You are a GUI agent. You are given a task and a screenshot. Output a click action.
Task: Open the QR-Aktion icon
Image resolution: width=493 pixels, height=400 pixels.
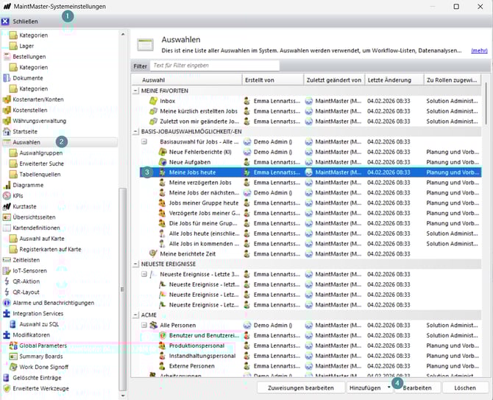point(7,281)
